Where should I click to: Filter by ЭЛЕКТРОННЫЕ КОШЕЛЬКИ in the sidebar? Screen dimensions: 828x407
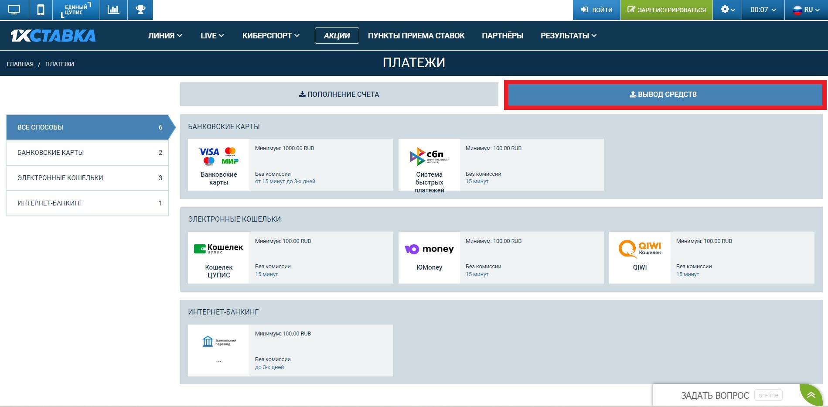(x=87, y=178)
